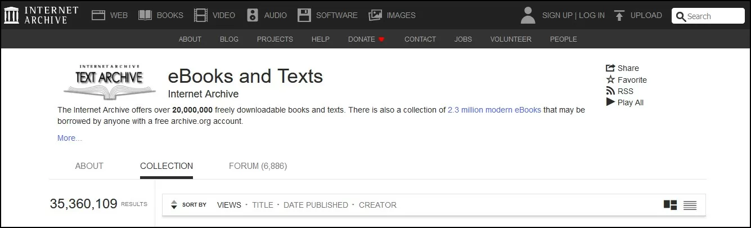The image size is (751, 228).
Task: Click the red Donate heart
Action: pos(381,39)
